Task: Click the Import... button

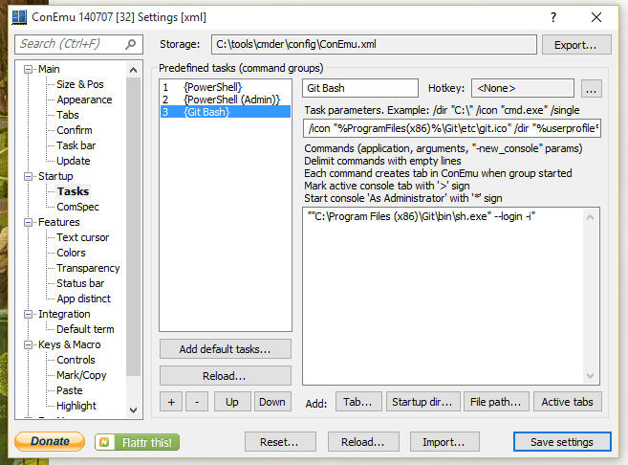Action: tap(444, 442)
